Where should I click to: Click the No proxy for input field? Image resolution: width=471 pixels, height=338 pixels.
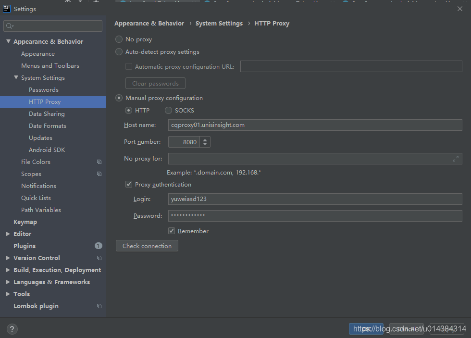(315, 159)
